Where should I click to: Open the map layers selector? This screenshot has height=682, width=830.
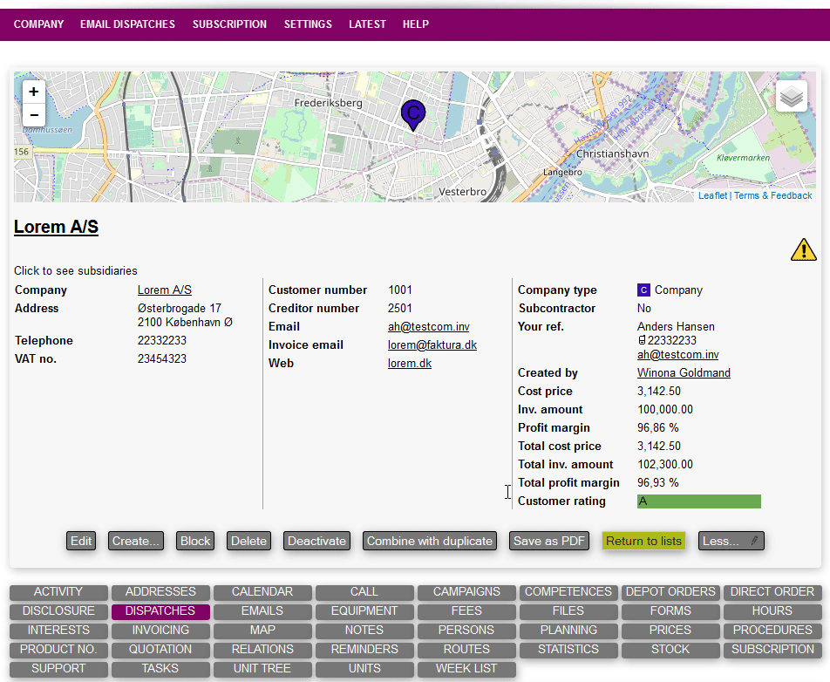(x=791, y=97)
